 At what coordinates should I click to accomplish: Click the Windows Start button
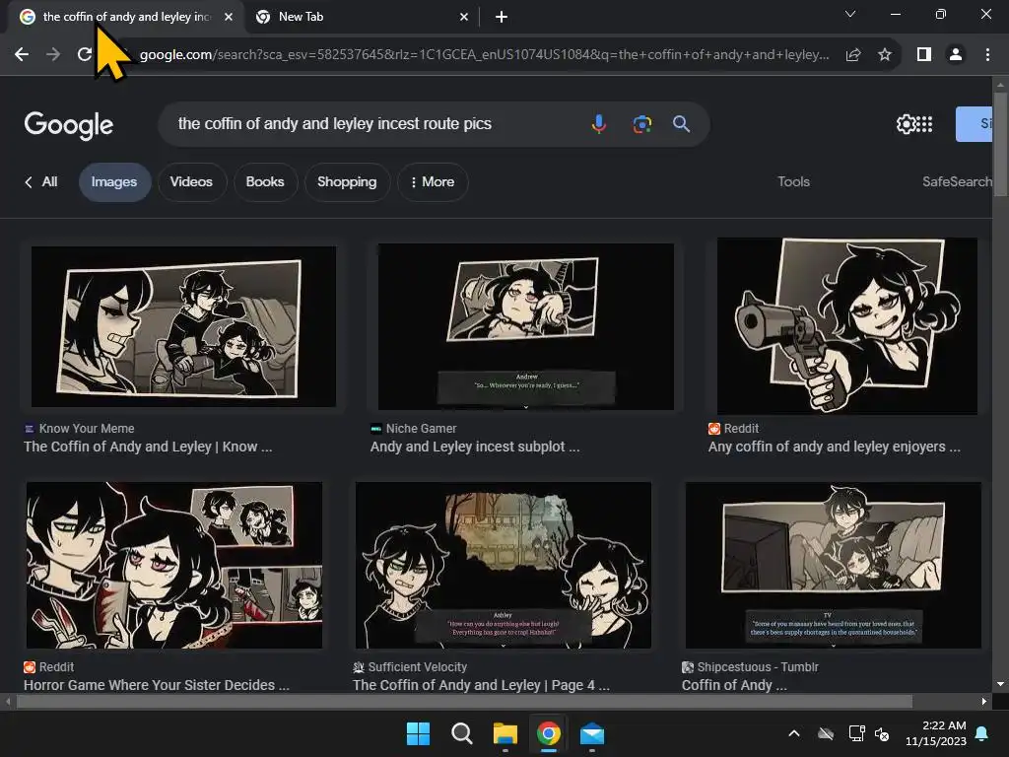pos(418,733)
